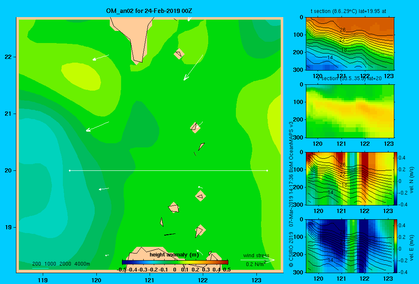This screenshot has height=284, width=419.
Task: Click the vel. N color scale bar
Action: tap(396, 178)
